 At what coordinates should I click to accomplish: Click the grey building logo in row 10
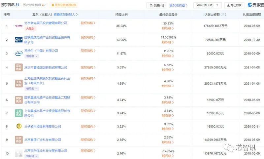point(19,153)
